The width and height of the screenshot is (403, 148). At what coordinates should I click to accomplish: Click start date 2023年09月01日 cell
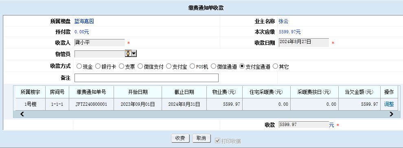(x=138, y=104)
